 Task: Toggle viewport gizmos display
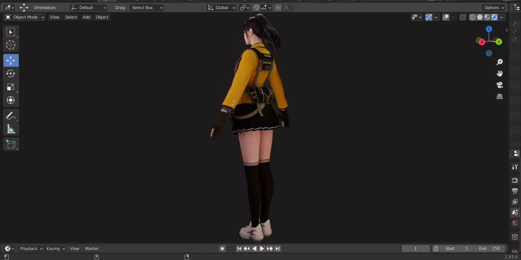429,17
